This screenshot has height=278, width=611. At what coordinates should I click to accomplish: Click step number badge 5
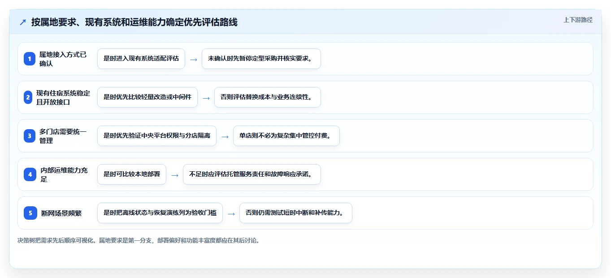(x=30, y=213)
